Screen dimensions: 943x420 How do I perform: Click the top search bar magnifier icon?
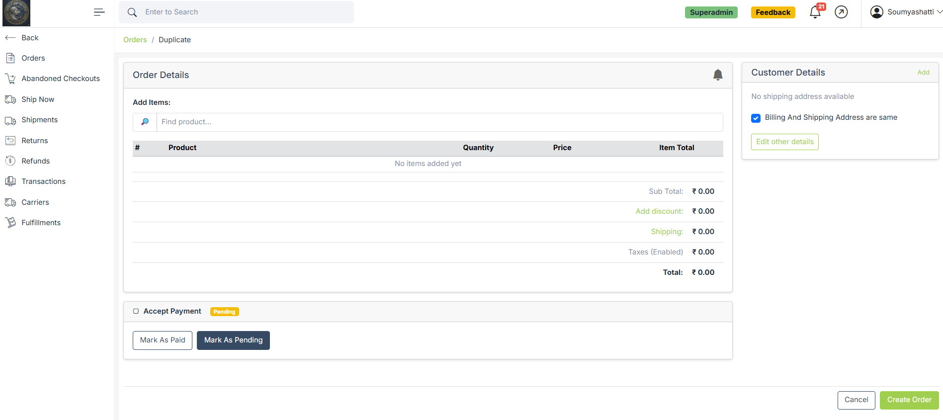click(132, 12)
